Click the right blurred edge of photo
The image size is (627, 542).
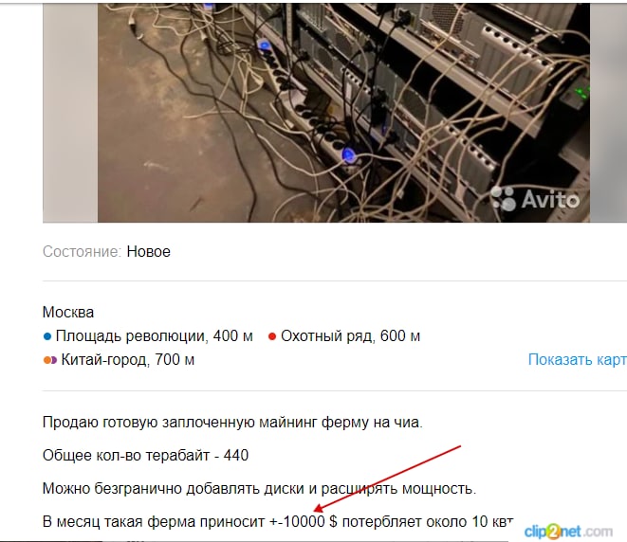608,113
